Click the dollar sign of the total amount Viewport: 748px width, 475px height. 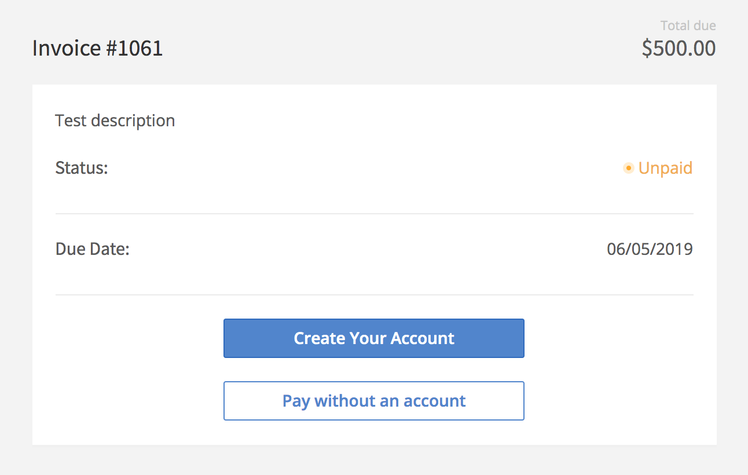click(x=647, y=49)
